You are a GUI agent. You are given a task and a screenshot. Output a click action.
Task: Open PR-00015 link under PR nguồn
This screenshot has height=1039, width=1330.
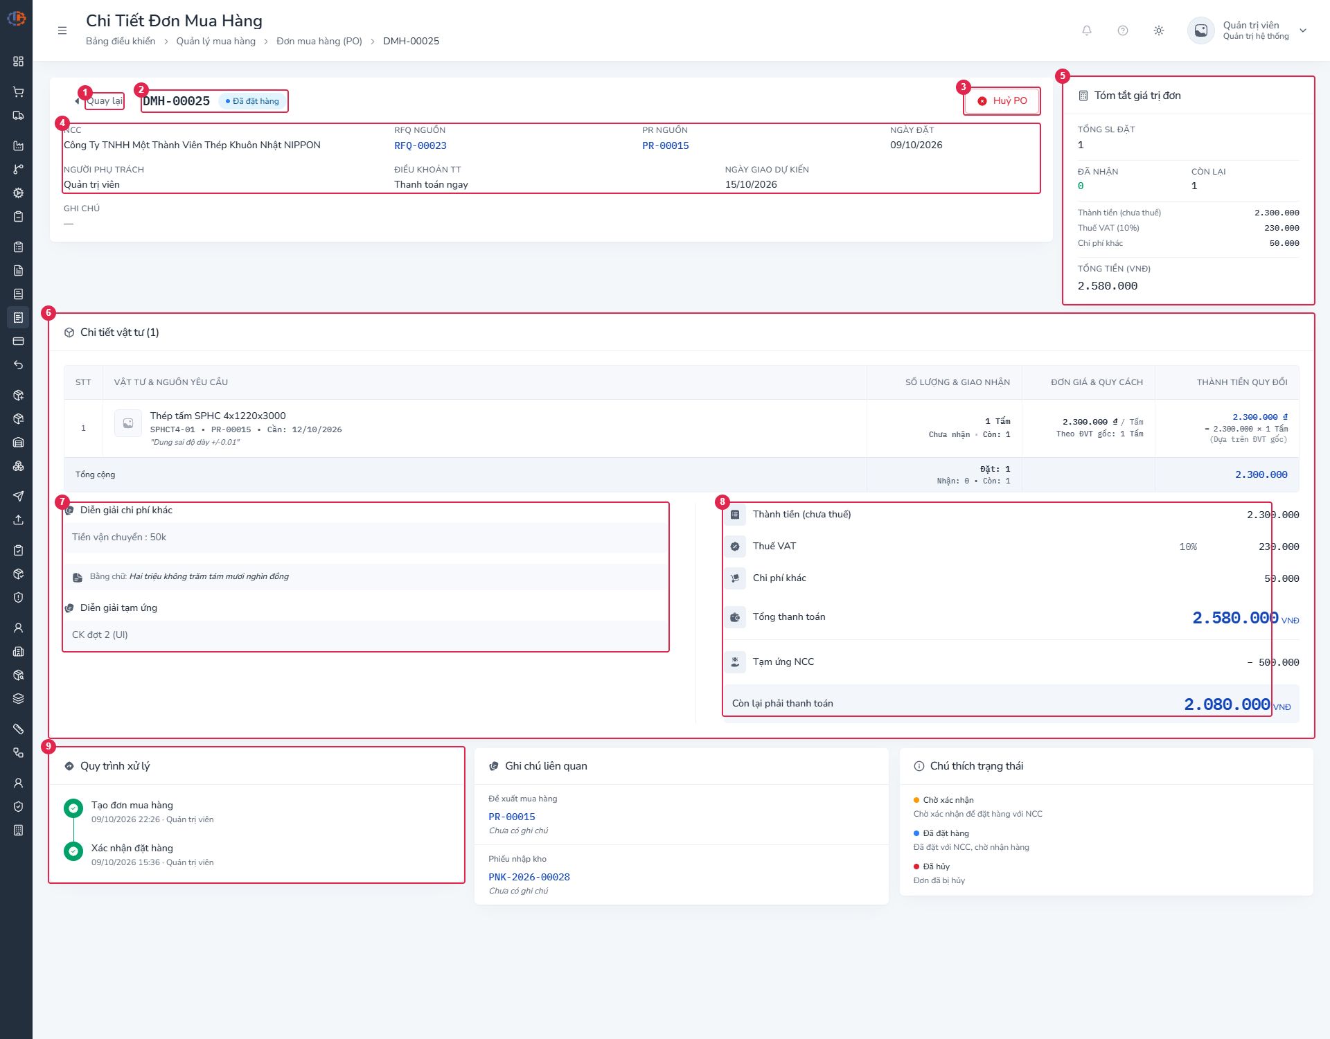pyautogui.click(x=666, y=145)
